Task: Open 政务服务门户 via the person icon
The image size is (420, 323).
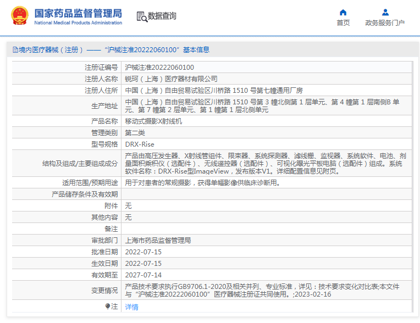Action: coord(385,12)
